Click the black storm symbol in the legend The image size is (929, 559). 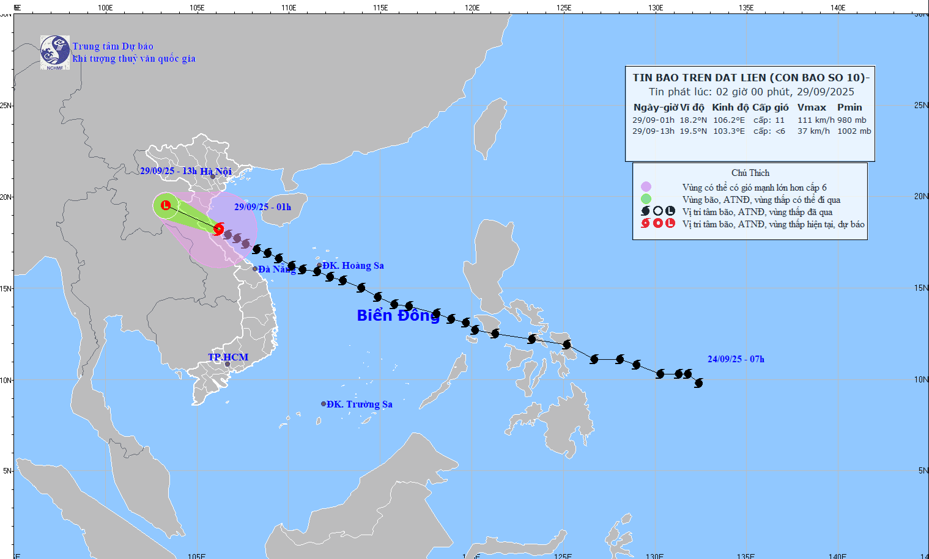coord(645,211)
